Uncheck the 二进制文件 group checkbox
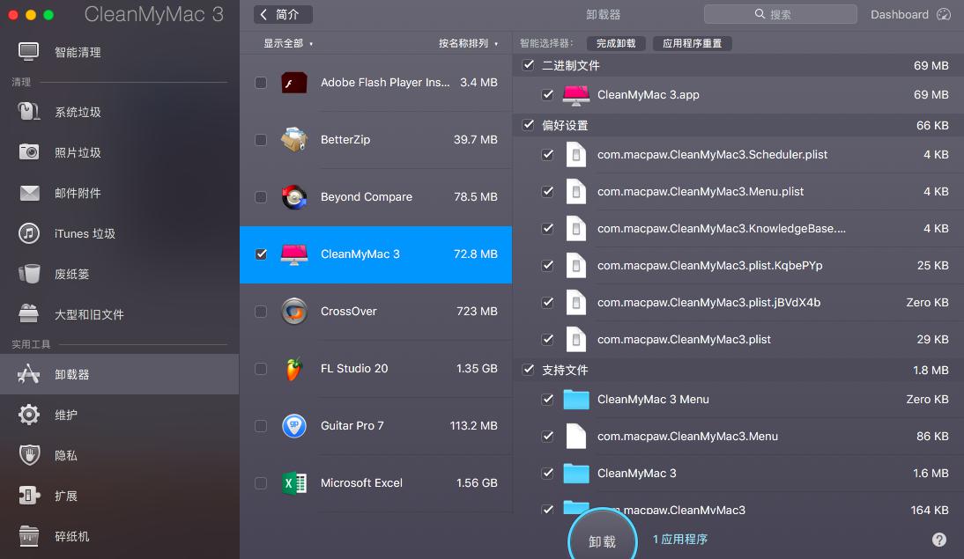964x559 pixels. (x=528, y=65)
